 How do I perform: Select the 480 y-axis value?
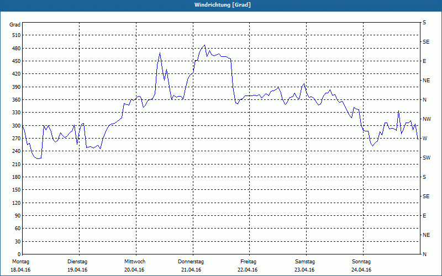click(16, 49)
